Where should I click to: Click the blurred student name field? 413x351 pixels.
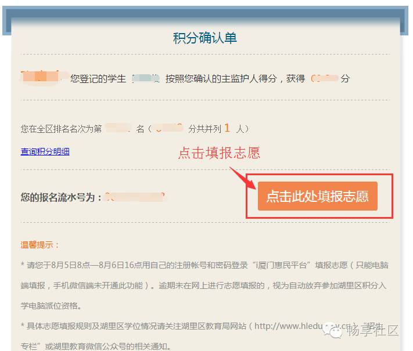146,78
